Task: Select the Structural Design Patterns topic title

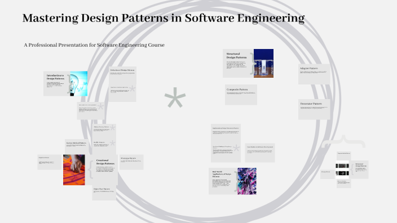Action: click(x=236, y=56)
